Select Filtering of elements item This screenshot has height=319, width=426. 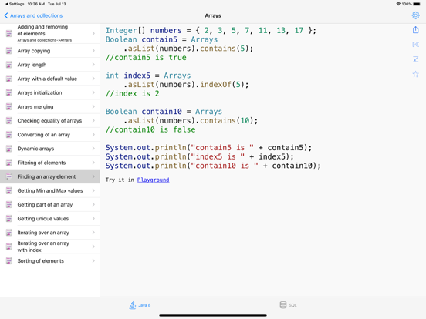pos(50,163)
